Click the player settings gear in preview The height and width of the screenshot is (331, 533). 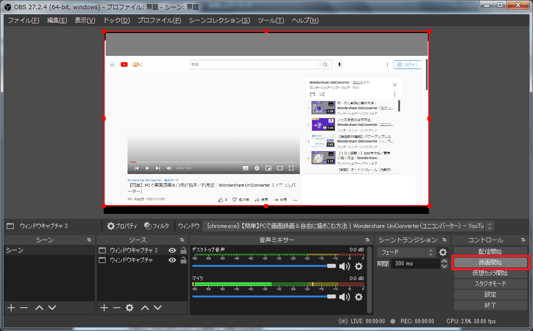point(257,168)
